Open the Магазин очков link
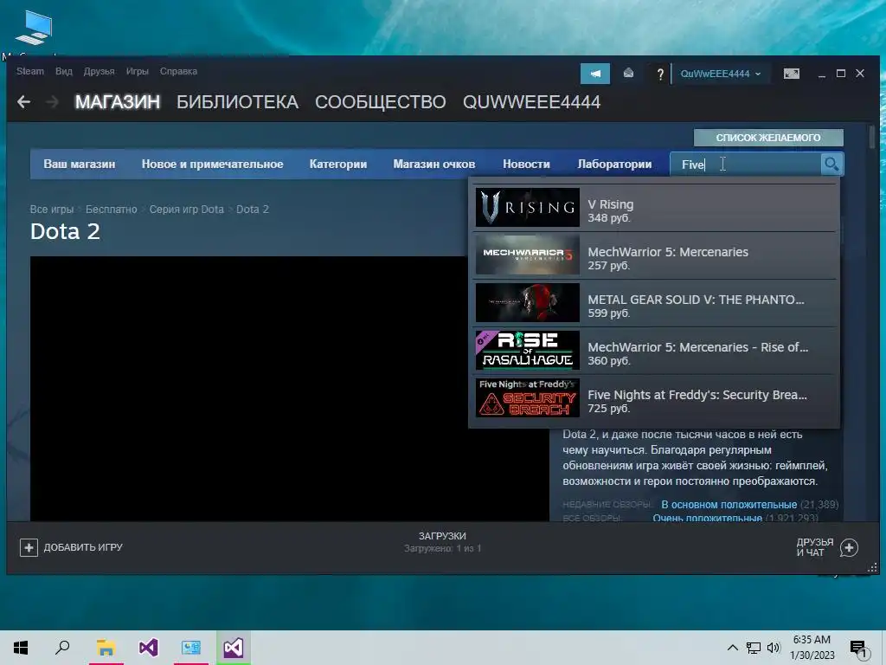Viewport: 886px width, 665px height. (x=434, y=164)
